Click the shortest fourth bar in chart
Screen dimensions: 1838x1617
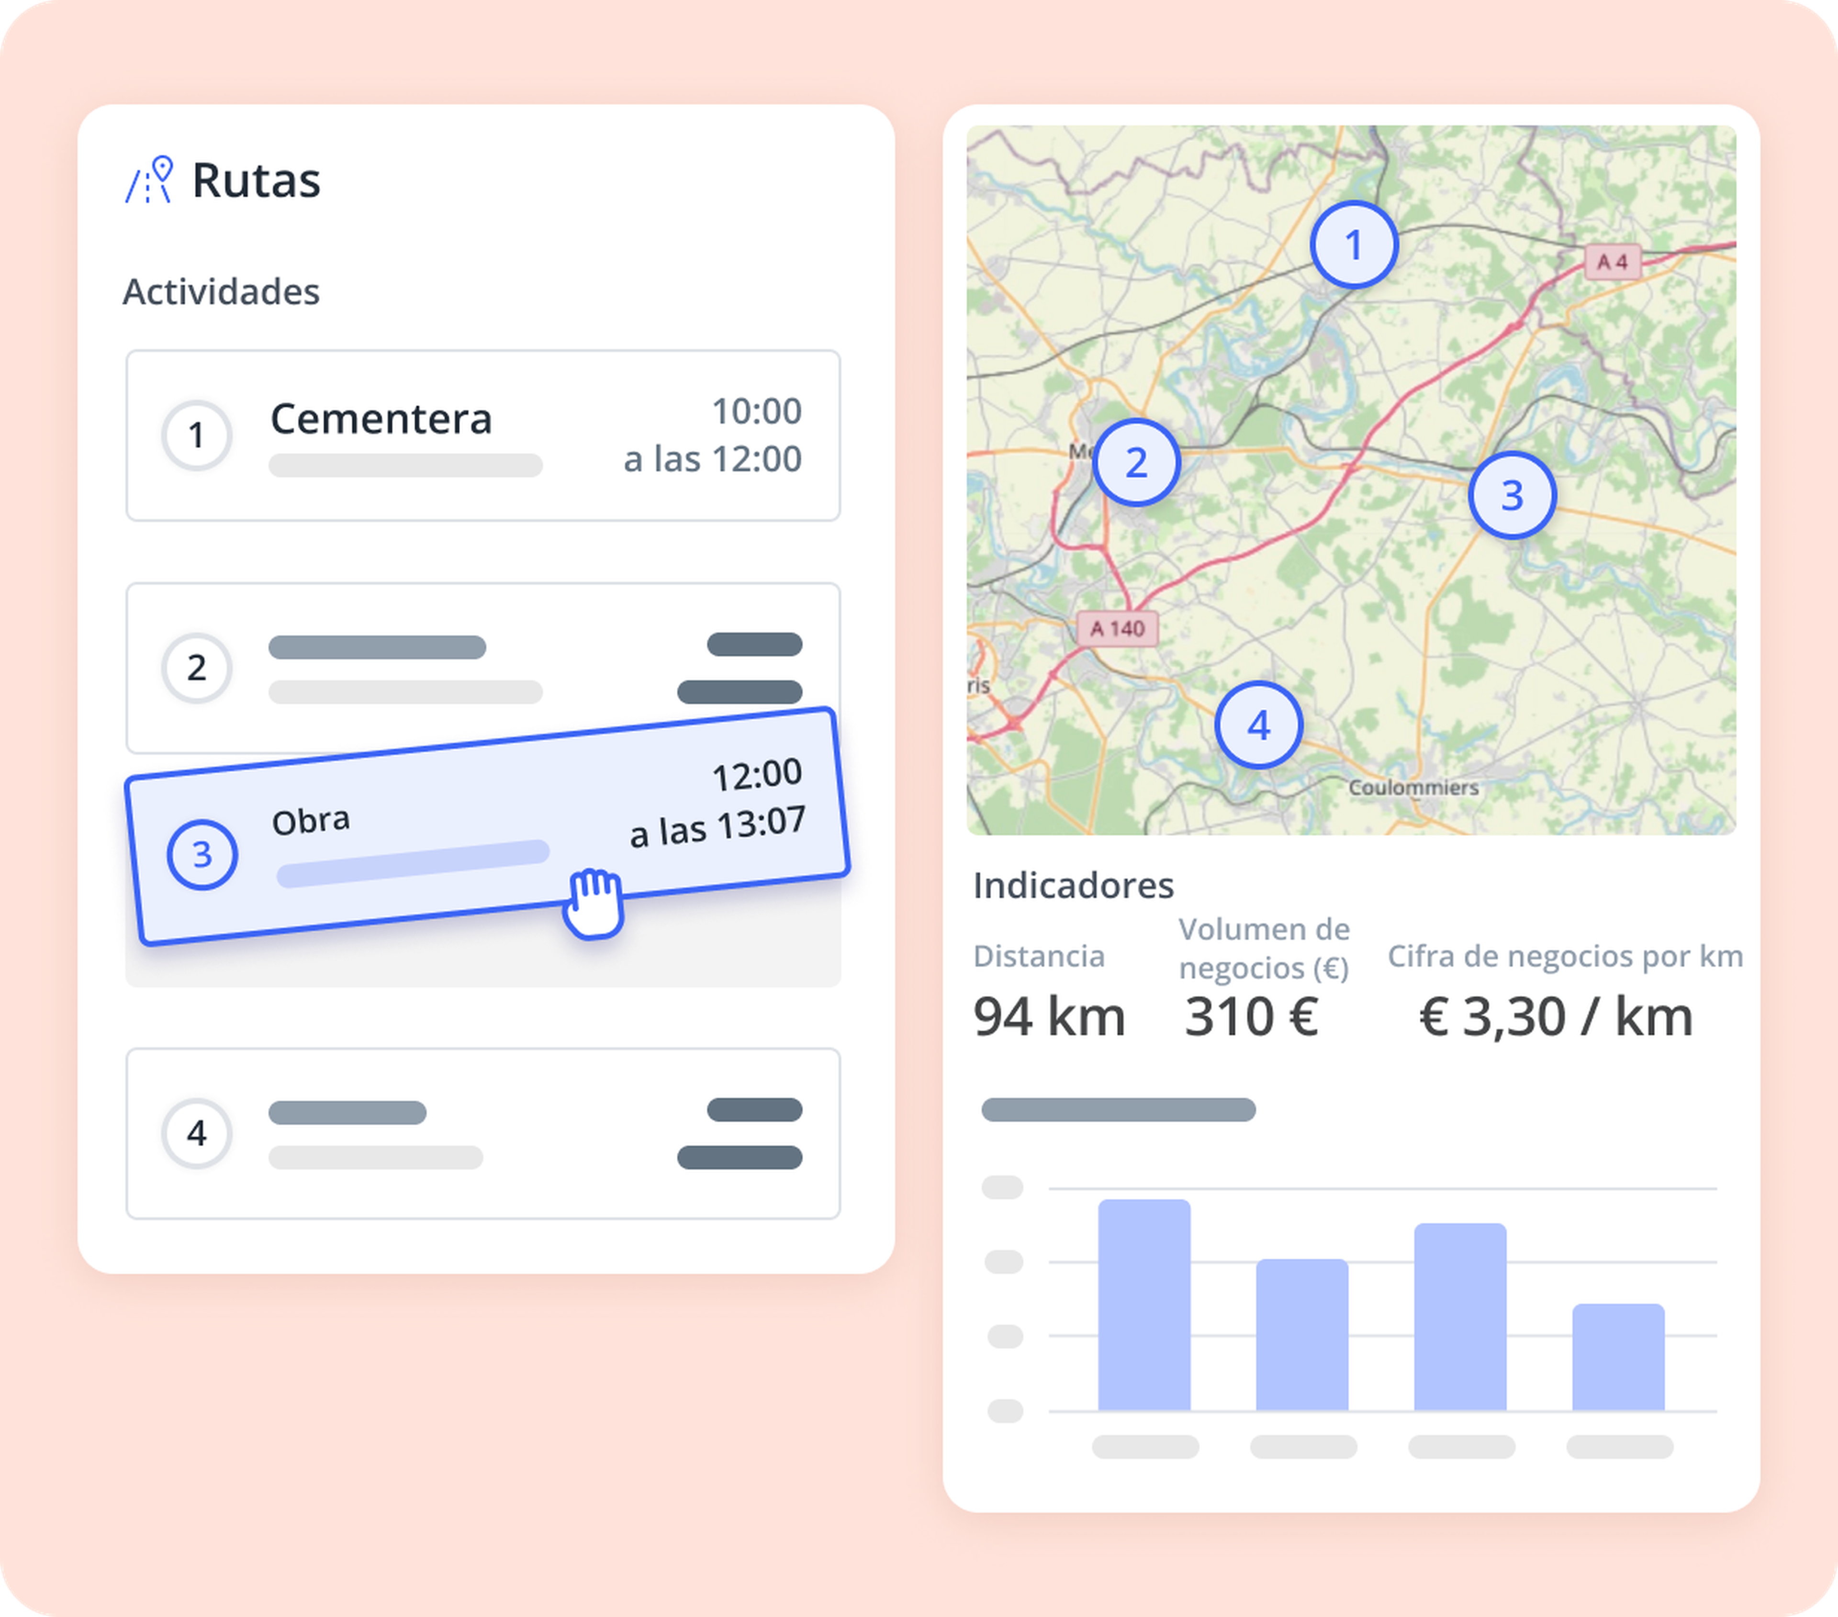(1618, 1357)
